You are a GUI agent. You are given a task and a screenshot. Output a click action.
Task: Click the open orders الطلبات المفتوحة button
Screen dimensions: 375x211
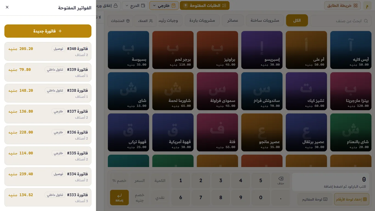(x=205, y=5)
